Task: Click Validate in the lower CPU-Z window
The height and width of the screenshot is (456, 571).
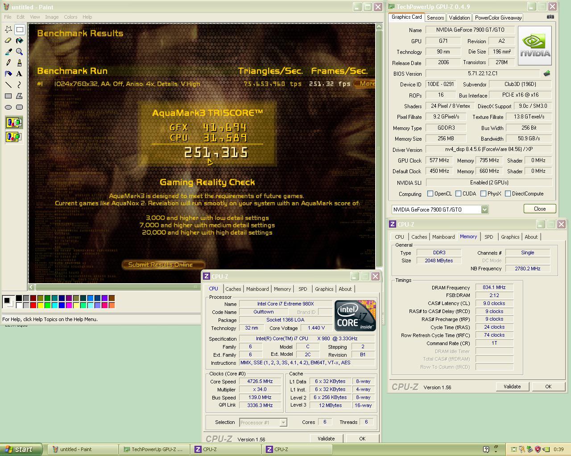Action: pyautogui.click(x=326, y=439)
